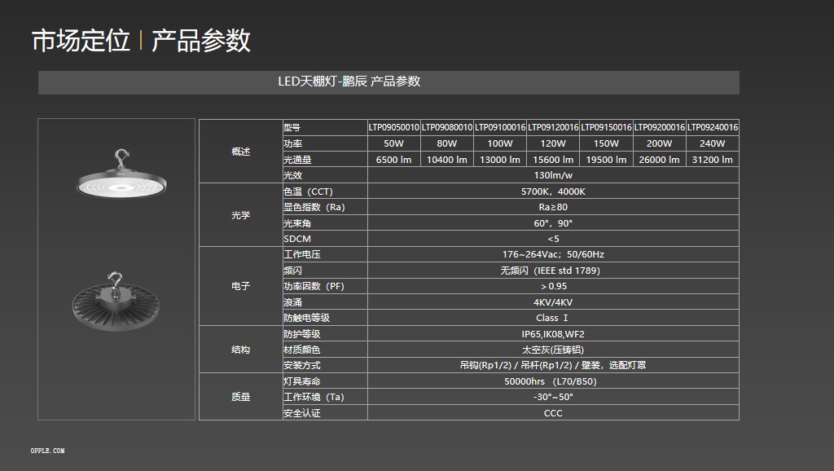834x471 pixels.
Task: Click the '150W' power cell
Action: 606,143
